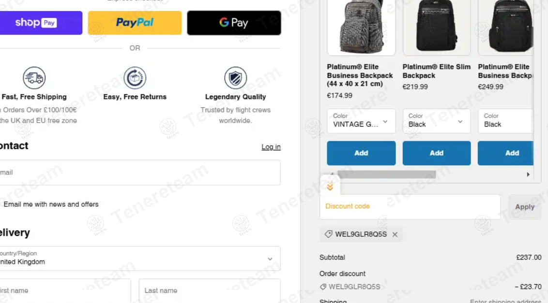Click the fast free shipping truck icon

click(x=34, y=78)
